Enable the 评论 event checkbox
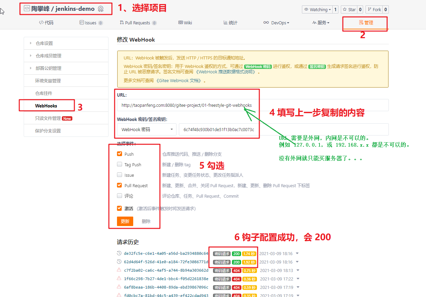 tap(119, 196)
